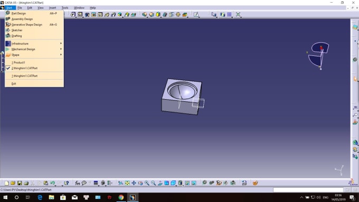Screen dimensions: 359x202
Task: Start a new Sketch
Action: coord(196,15)
